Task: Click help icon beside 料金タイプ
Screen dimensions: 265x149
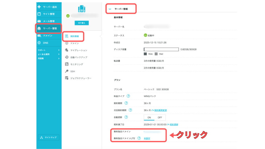Action: [128, 96]
